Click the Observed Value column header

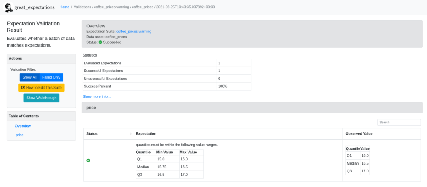click(359, 134)
